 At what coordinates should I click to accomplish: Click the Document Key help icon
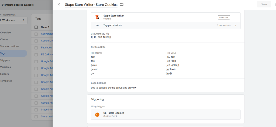click(x=108, y=34)
